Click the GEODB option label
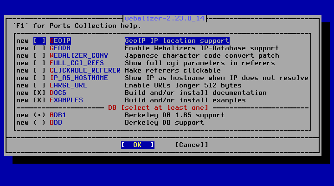Image resolution: width=334 pixels, height=186 pixels. (60, 48)
